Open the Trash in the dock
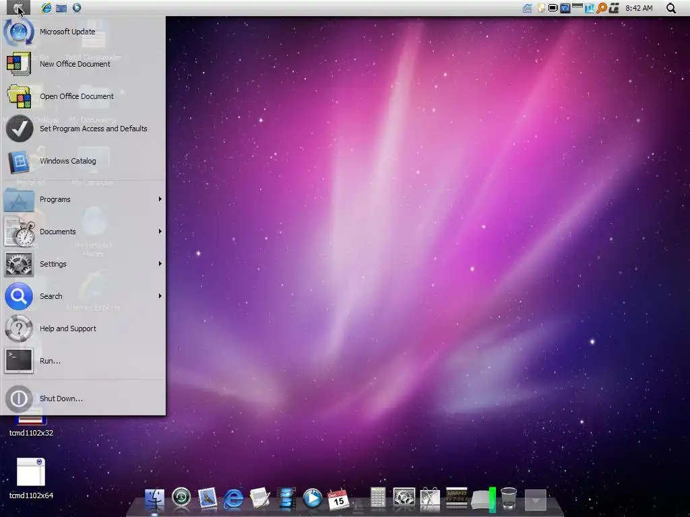This screenshot has height=517, width=690. [509, 498]
